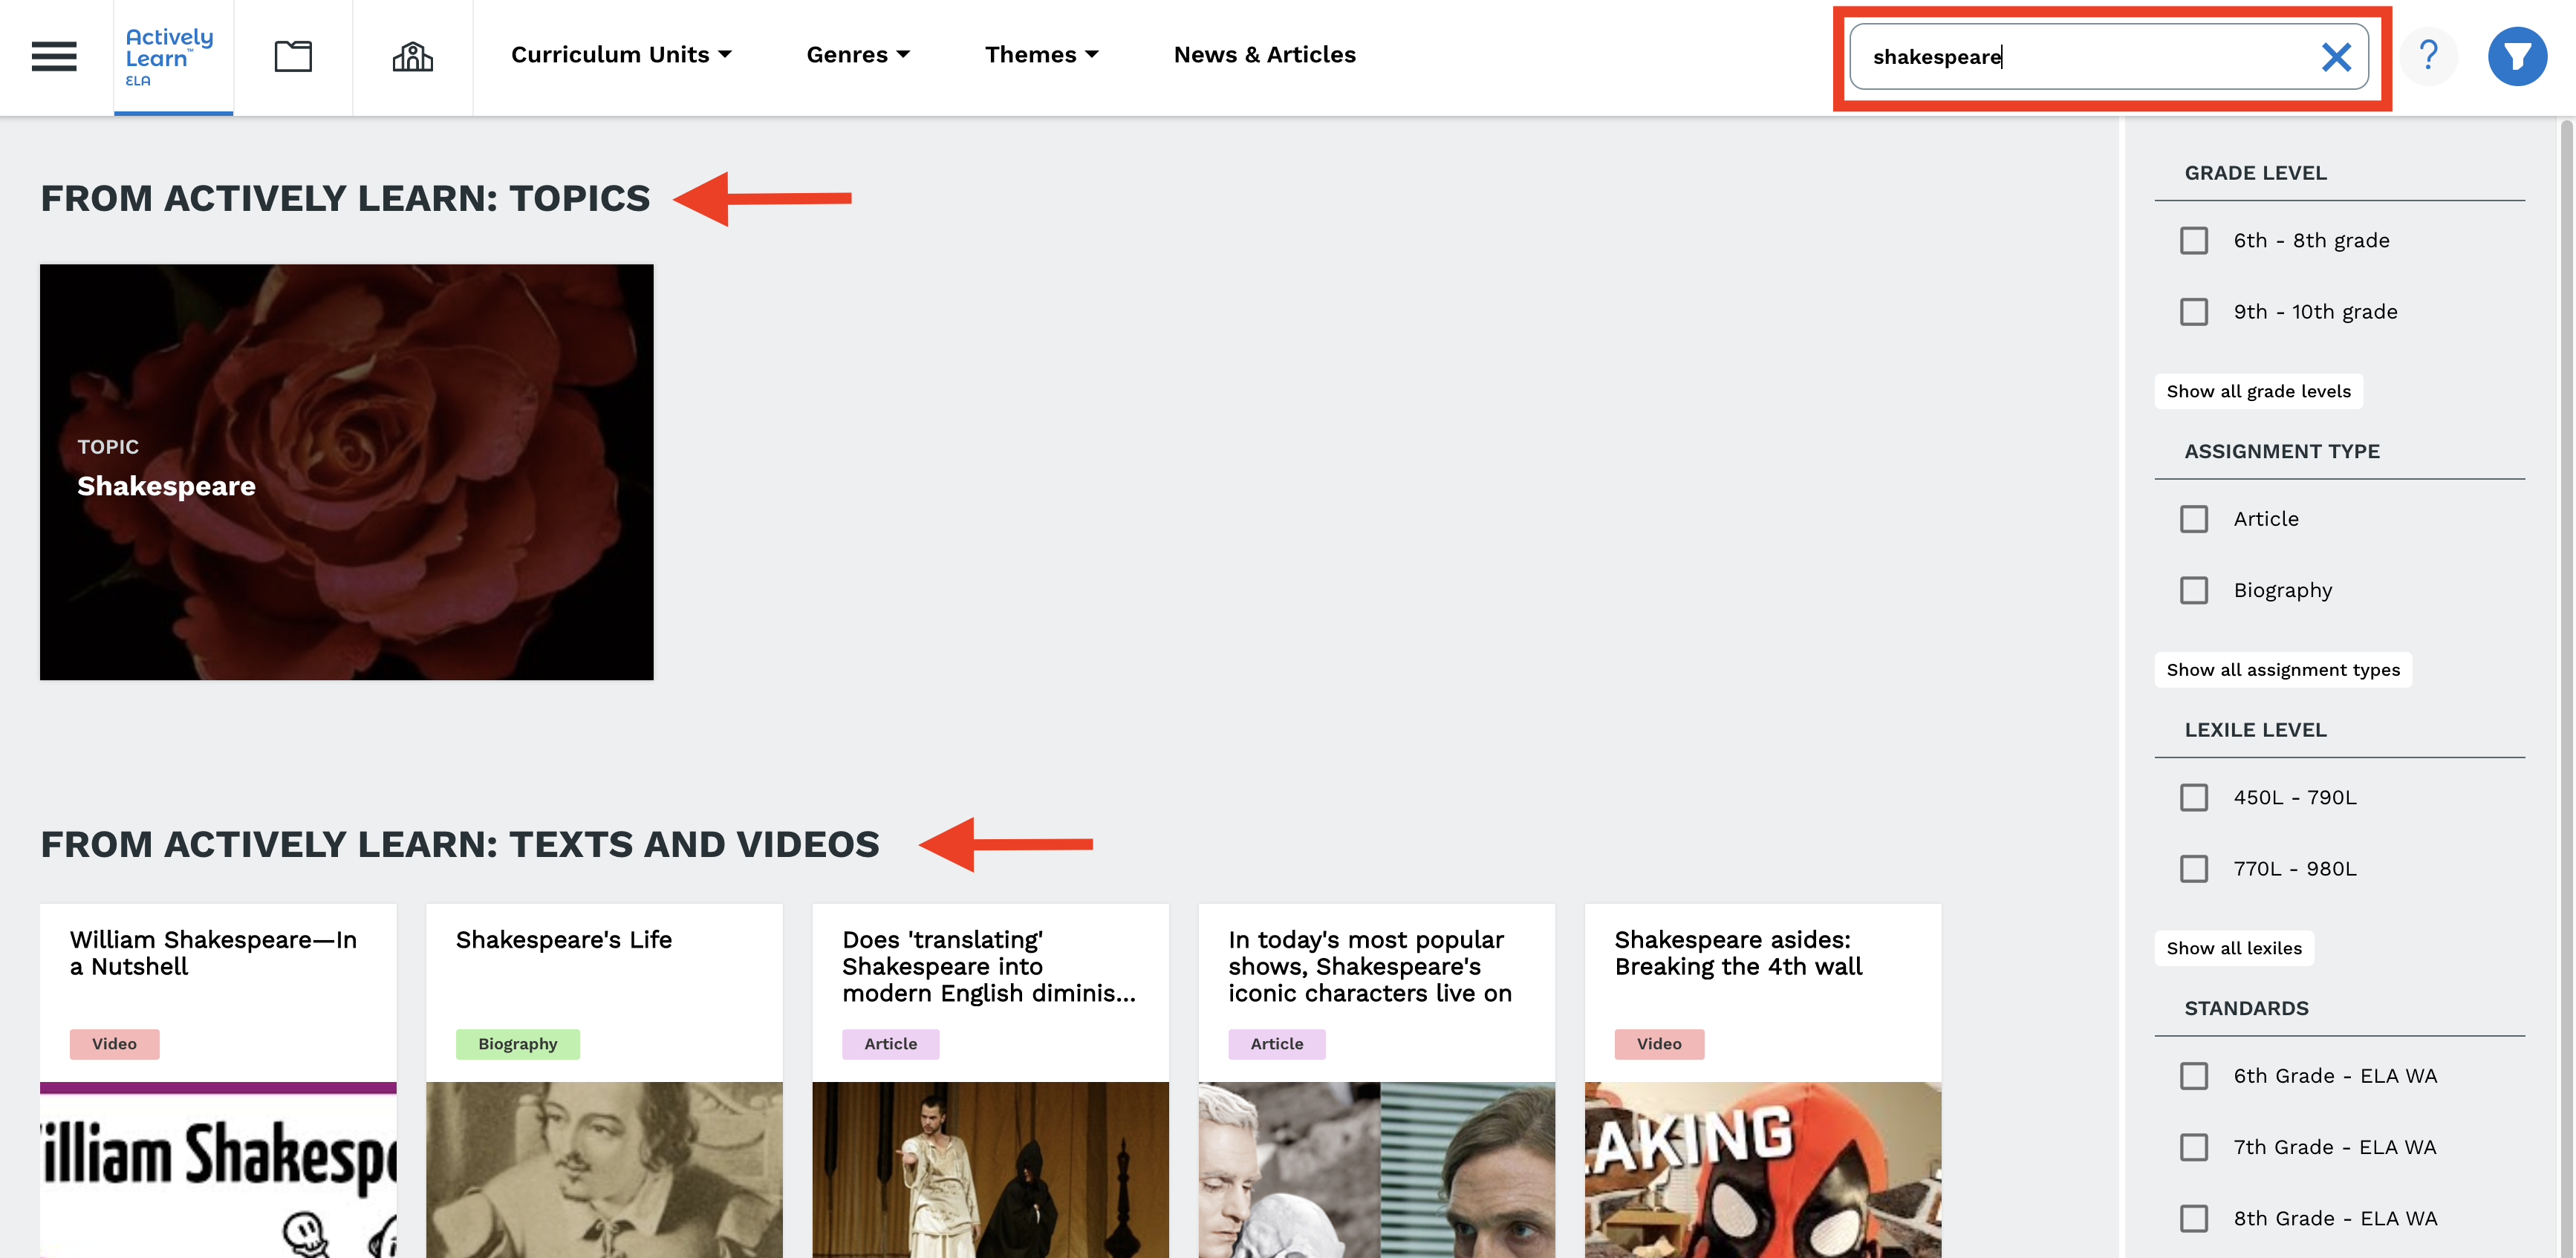Open In today's most popular shows title
Viewport: 2576px width, 1258px height.
[x=1370, y=966]
